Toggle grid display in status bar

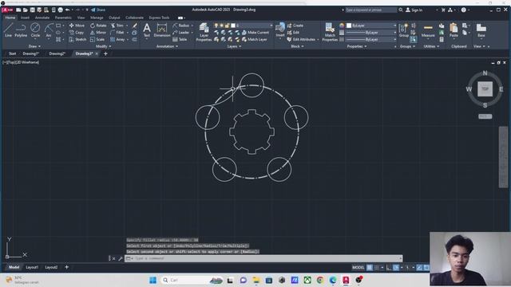[x=370, y=268]
